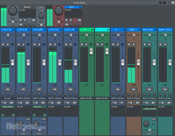Screen dimensions: 175x136
Task: Mute the Master channel
Action: (x=20, y=20)
